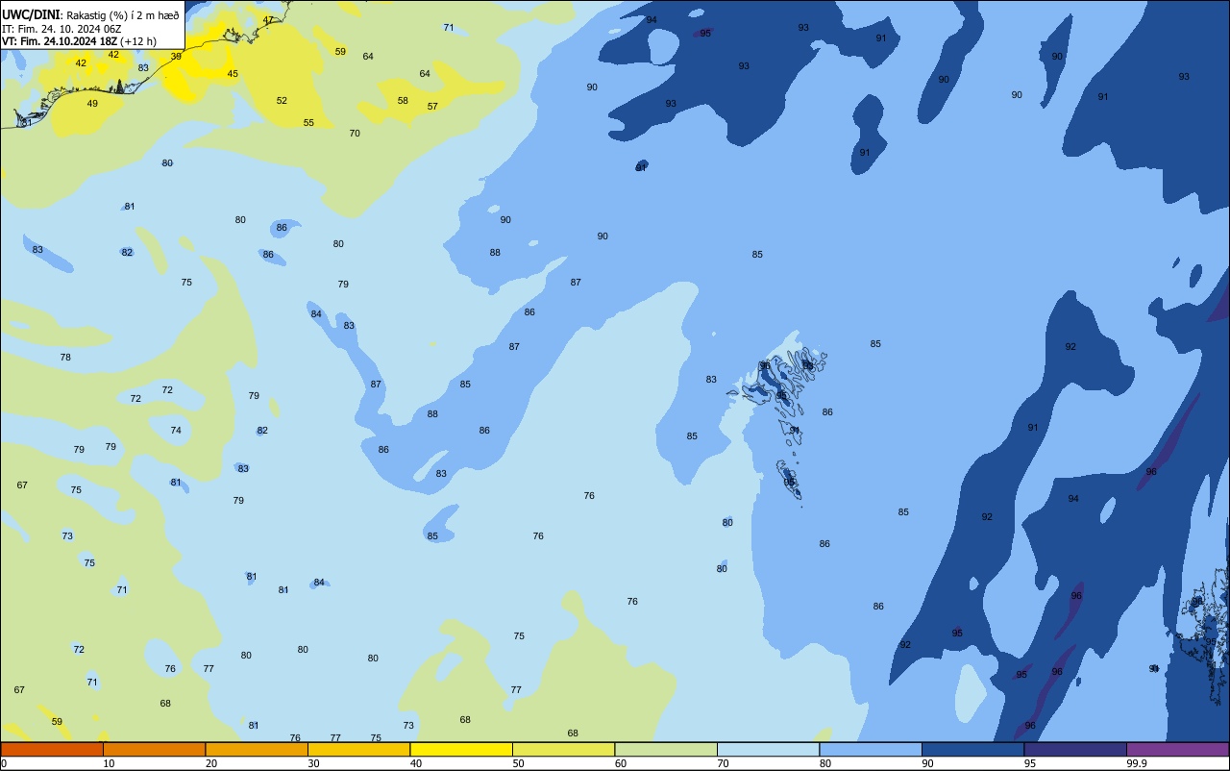
Task: Click the map humidity value 78
Action: coord(65,358)
